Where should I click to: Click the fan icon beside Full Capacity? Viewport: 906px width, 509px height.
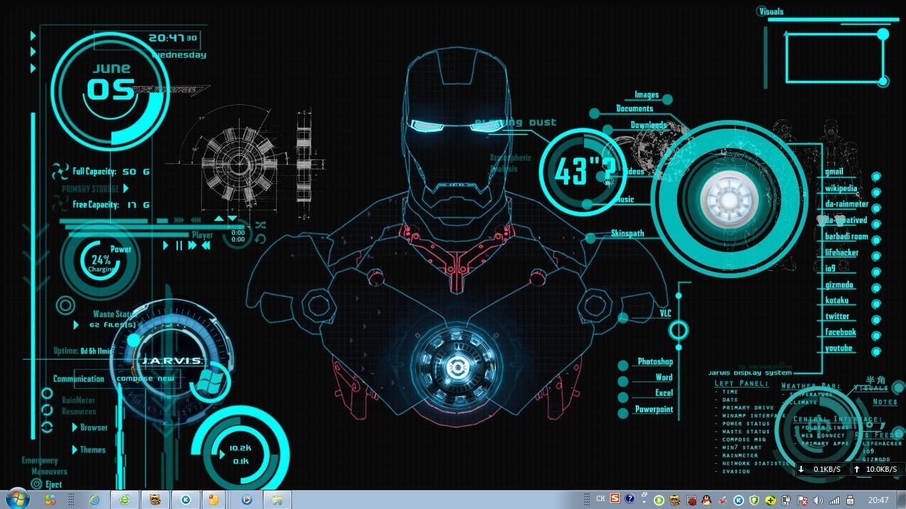coord(61,171)
